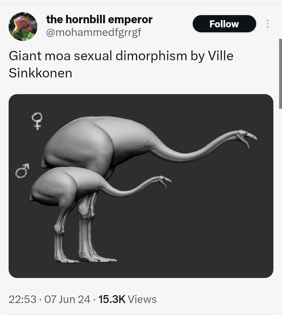Open the hornbill emperor profile picture

click(23, 26)
